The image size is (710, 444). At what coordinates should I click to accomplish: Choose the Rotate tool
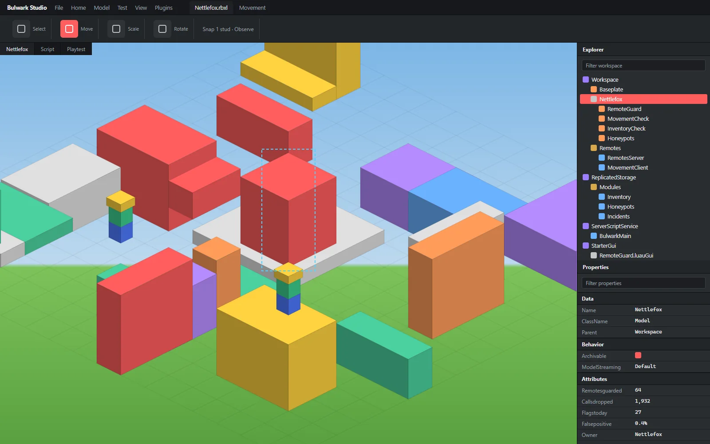[x=162, y=29]
